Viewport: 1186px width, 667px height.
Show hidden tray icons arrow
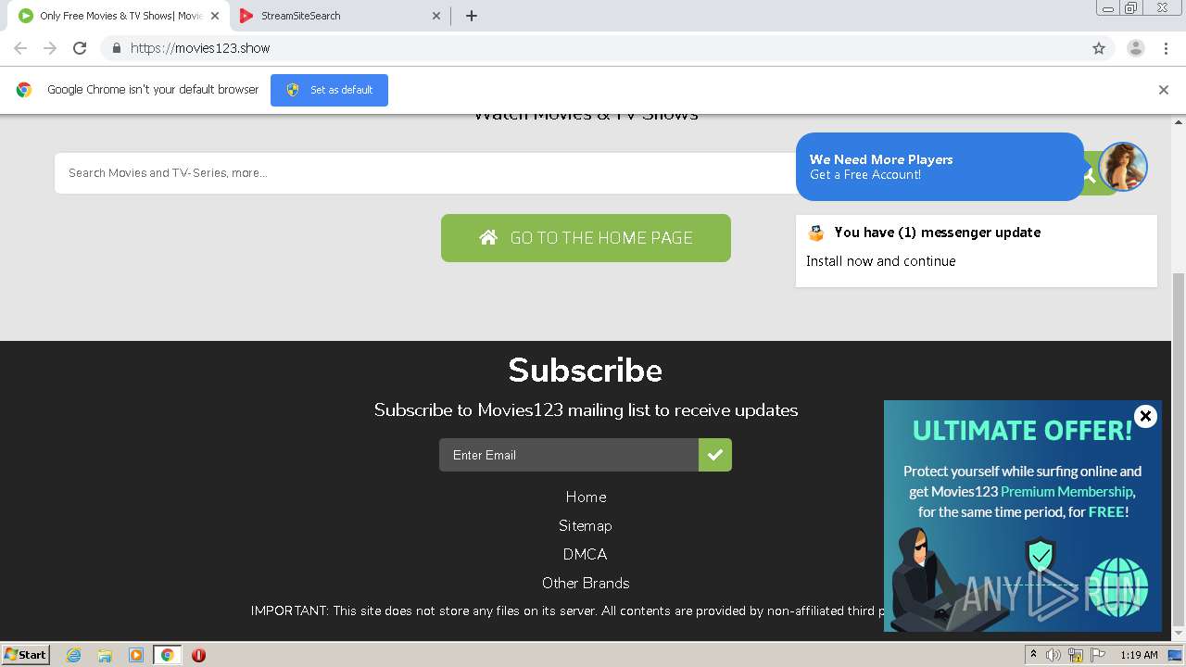(1032, 655)
